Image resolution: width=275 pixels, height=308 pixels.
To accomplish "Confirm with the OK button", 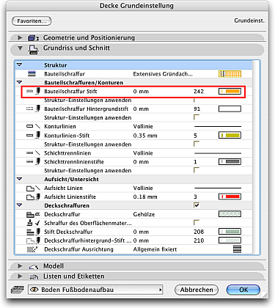I will coord(243,290).
